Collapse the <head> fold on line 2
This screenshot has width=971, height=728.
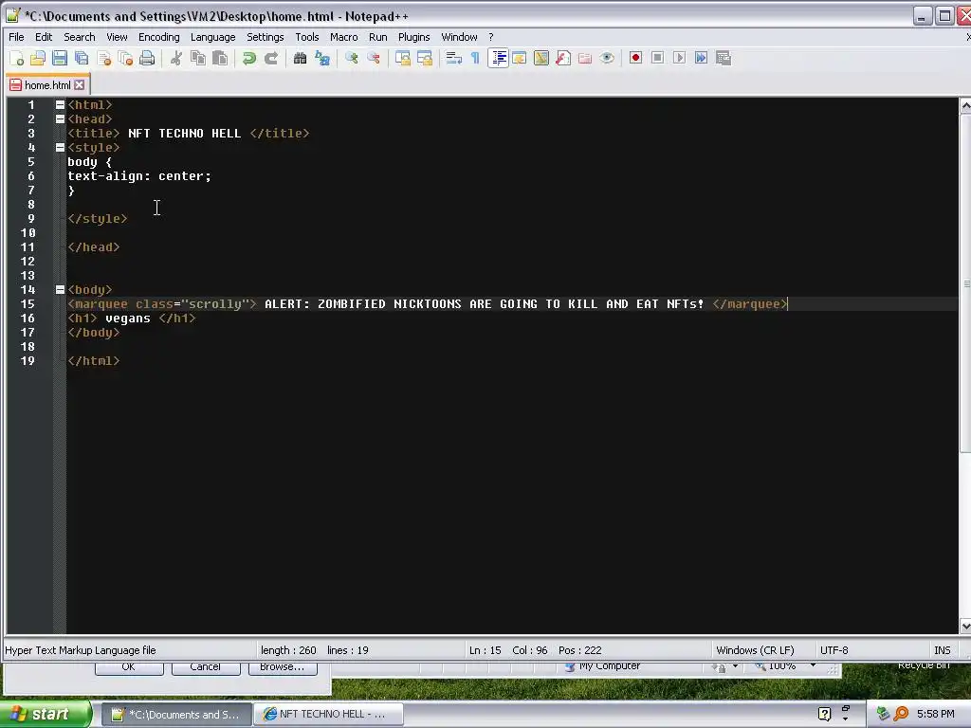click(60, 118)
